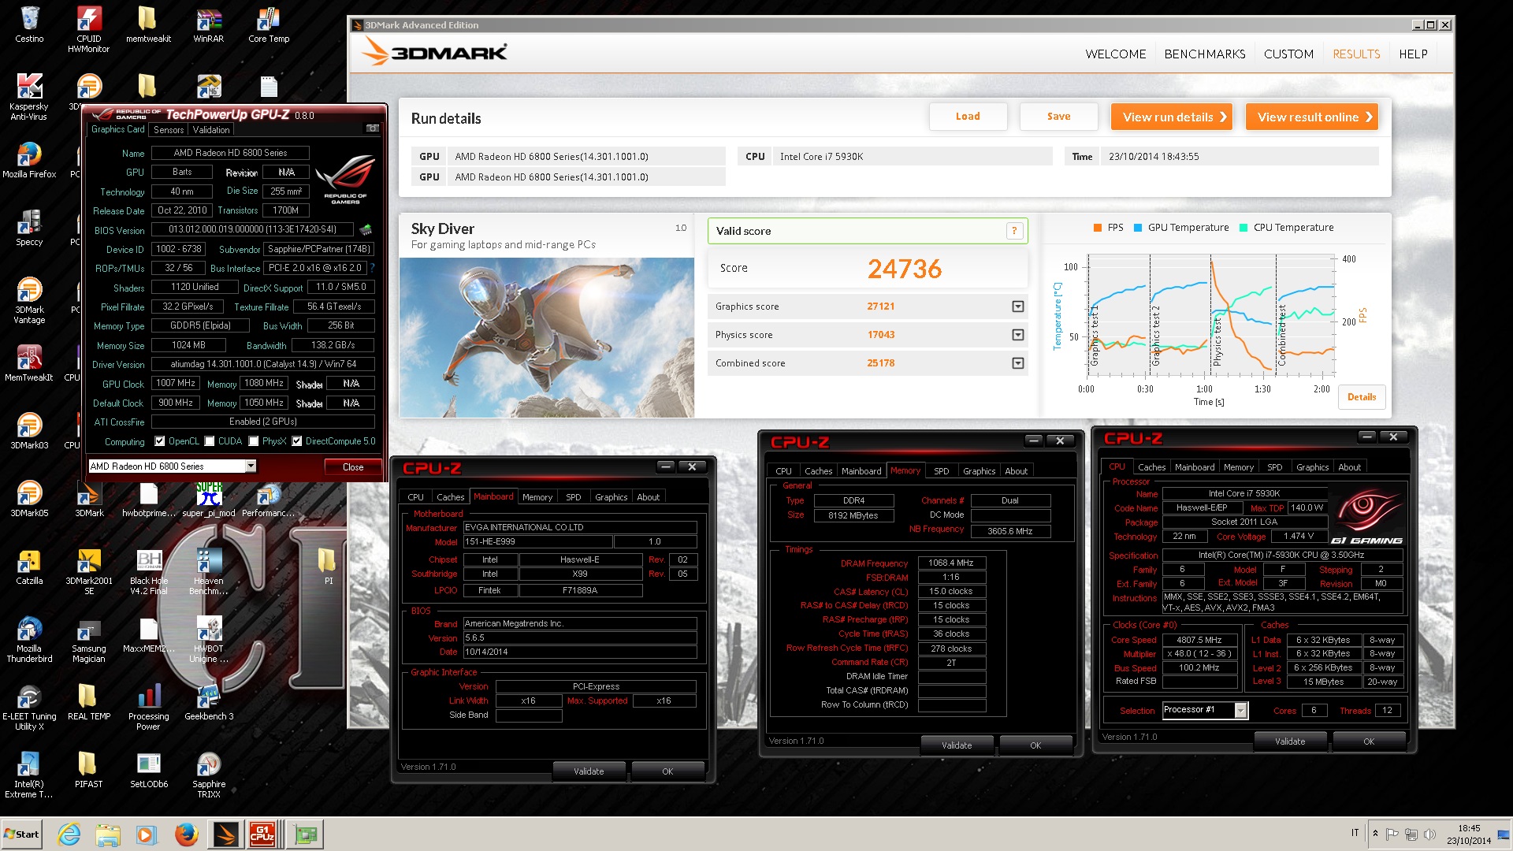Viewport: 1513px width, 851px height.
Task: Open the Cestino recycle bin on the desktop
Action: [29, 24]
